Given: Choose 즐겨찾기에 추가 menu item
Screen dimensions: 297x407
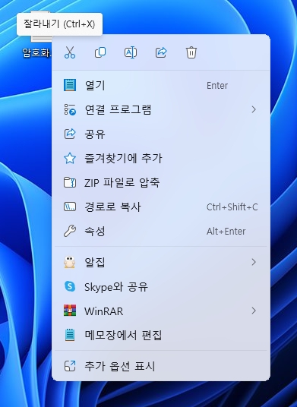Looking at the screenshot, I should pos(161,159).
